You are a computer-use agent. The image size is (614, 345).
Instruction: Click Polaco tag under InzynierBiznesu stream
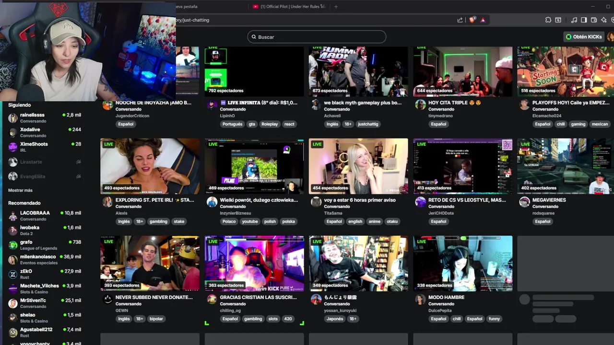coord(229,221)
